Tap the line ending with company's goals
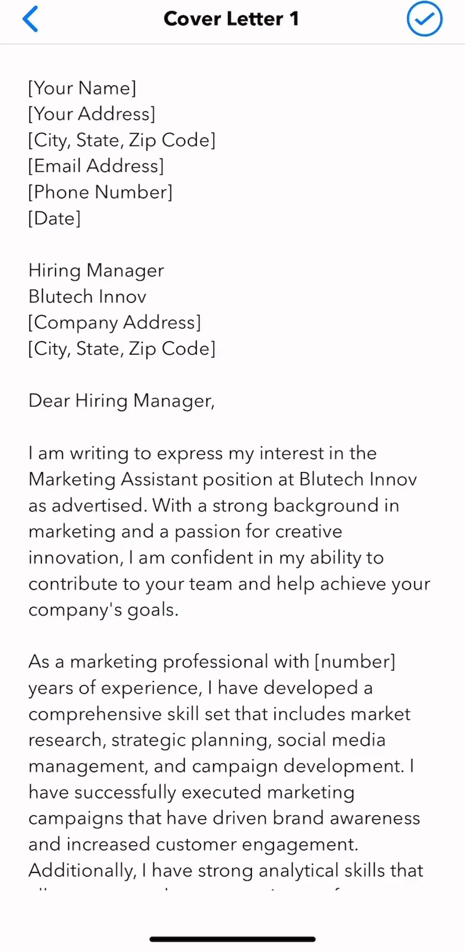This screenshot has width=465, height=951. pos(103,610)
